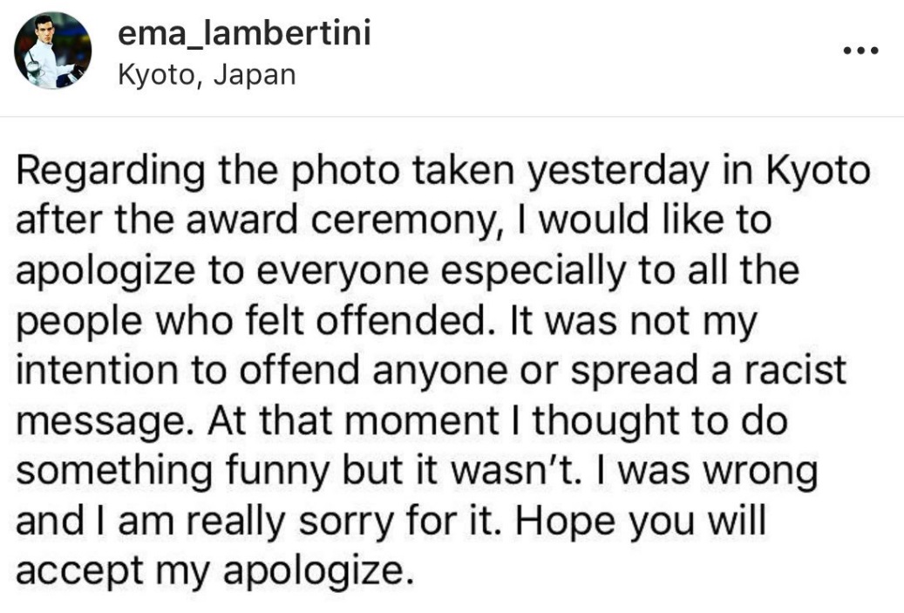Open ema_lambertini's profile picture
Image resolution: width=904 pixels, height=613 pixels.
52,51
